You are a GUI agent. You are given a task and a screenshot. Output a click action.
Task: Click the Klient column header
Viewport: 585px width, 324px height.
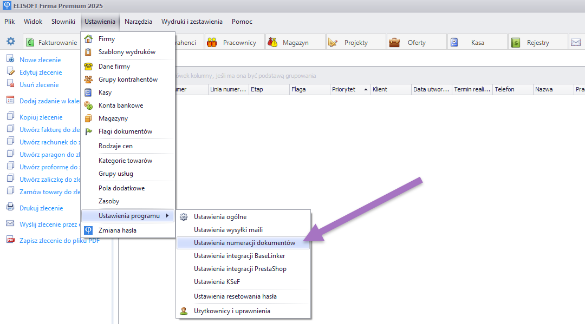pos(380,89)
